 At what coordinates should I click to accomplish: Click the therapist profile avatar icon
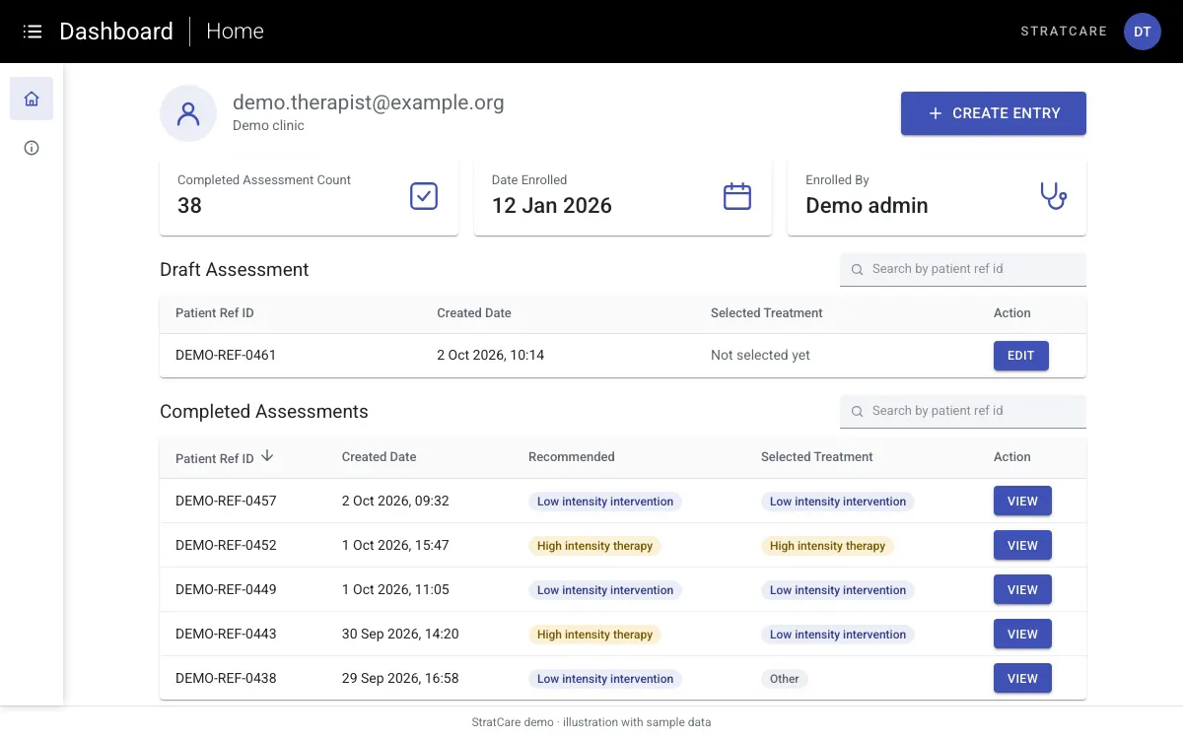click(x=188, y=113)
